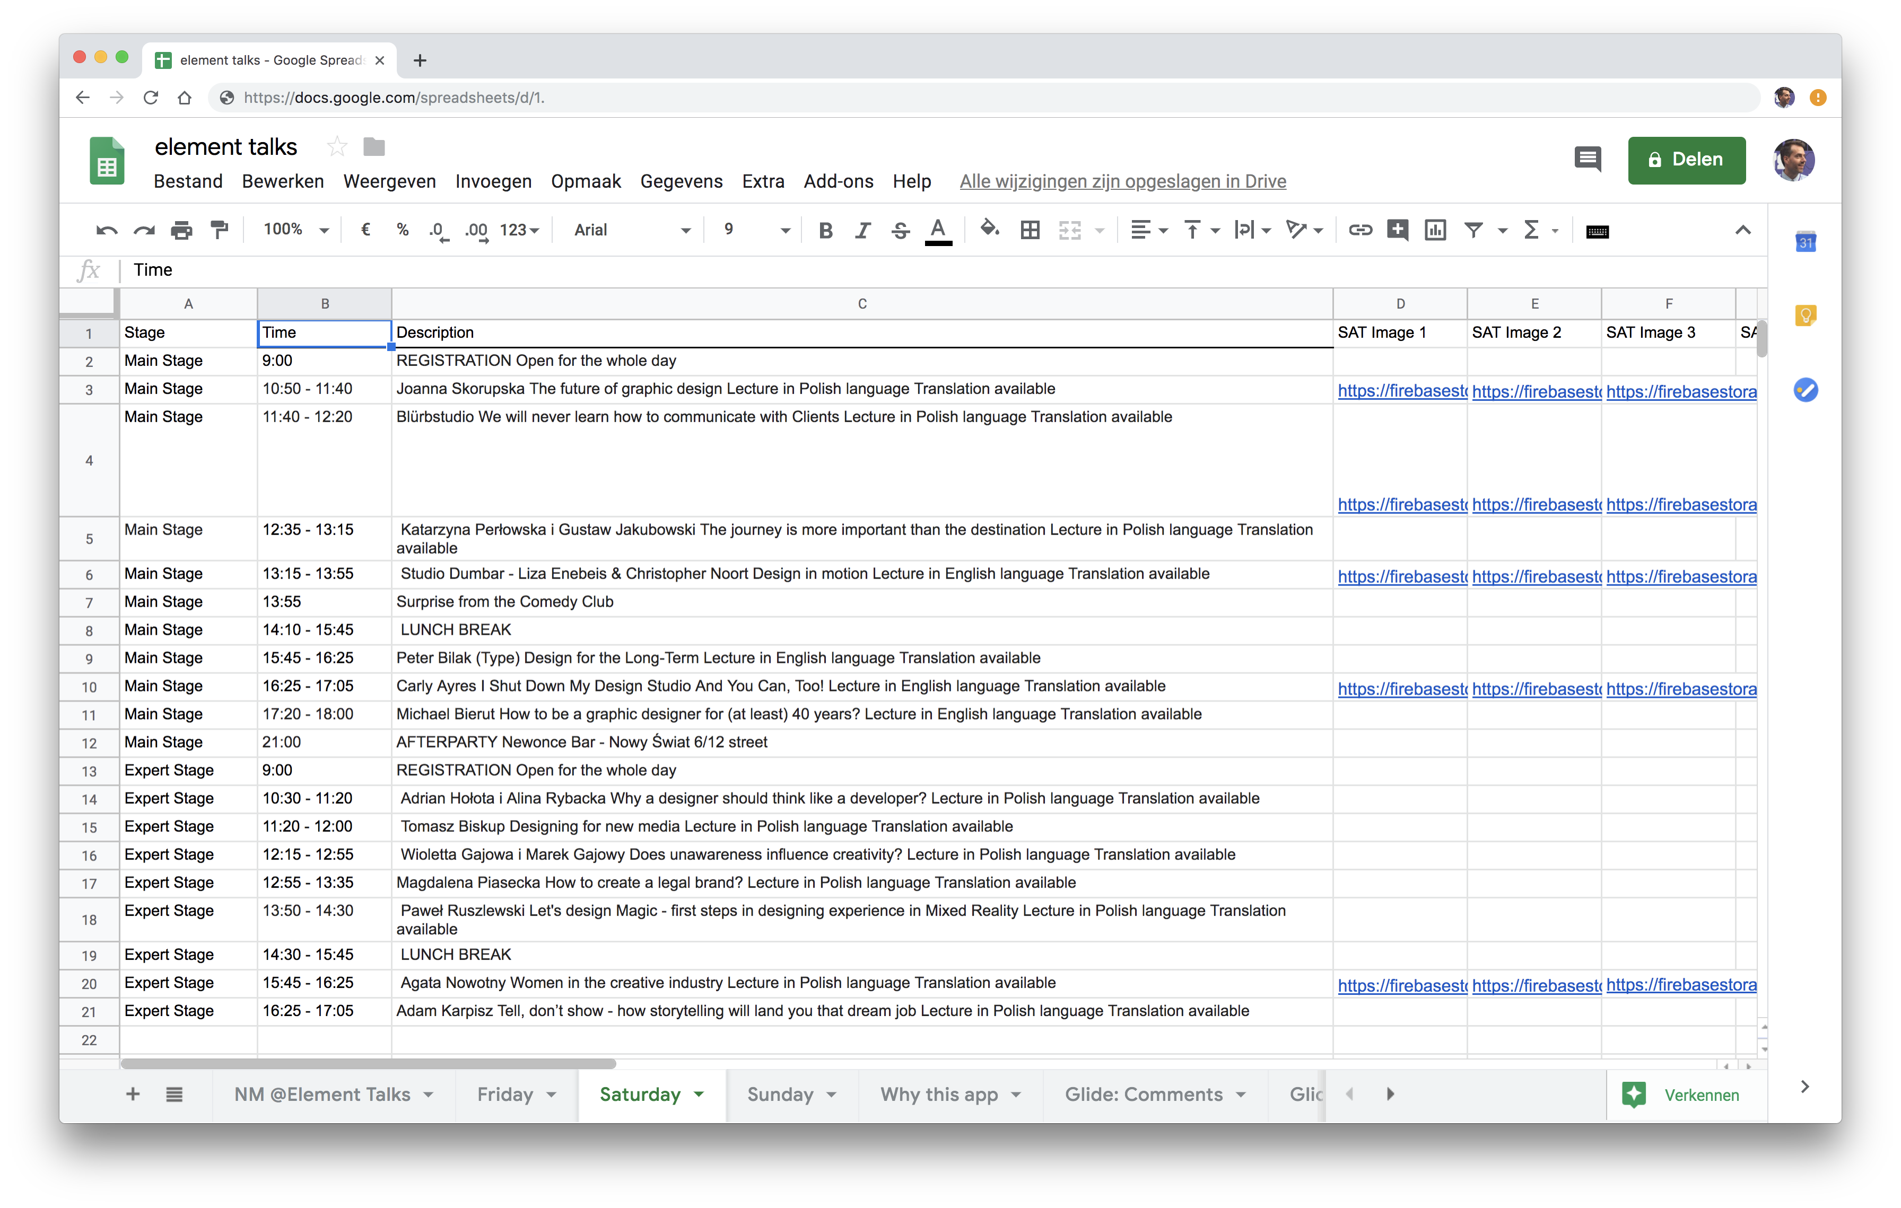Open the text color picker
Viewport: 1901px width, 1208px height.
938,230
